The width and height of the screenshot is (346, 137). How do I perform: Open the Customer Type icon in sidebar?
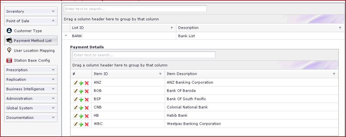click(9, 31)
